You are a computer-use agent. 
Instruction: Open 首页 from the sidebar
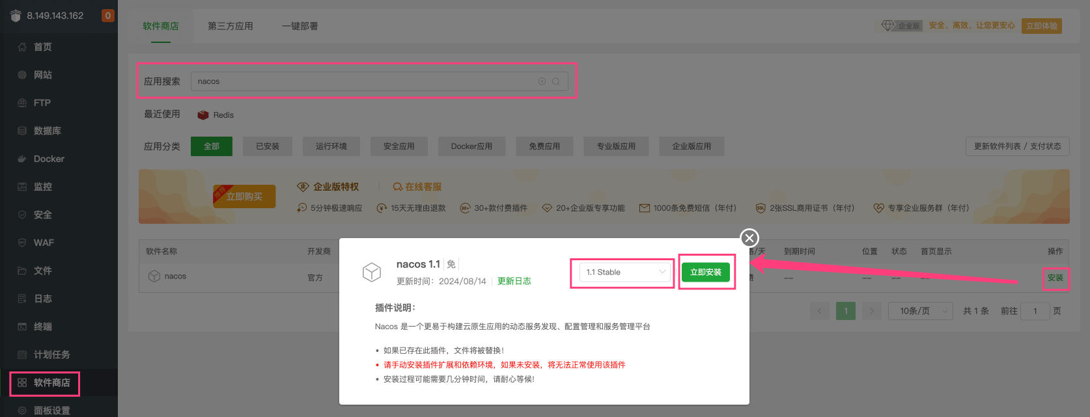tap(43, 47)
